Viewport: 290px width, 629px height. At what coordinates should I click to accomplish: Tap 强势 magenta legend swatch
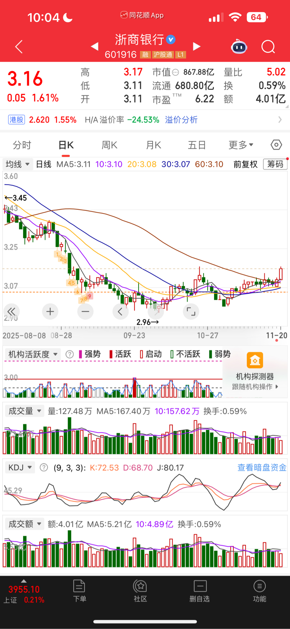point(80,354)
